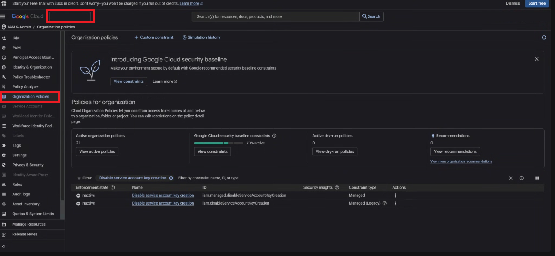Clear all filters with the X icon

click(510, 178)
